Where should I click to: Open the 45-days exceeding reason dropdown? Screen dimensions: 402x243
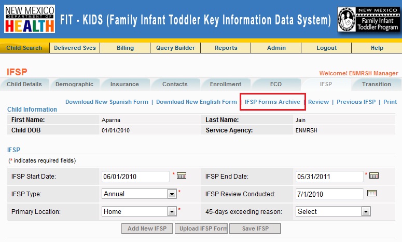point(366,211)
